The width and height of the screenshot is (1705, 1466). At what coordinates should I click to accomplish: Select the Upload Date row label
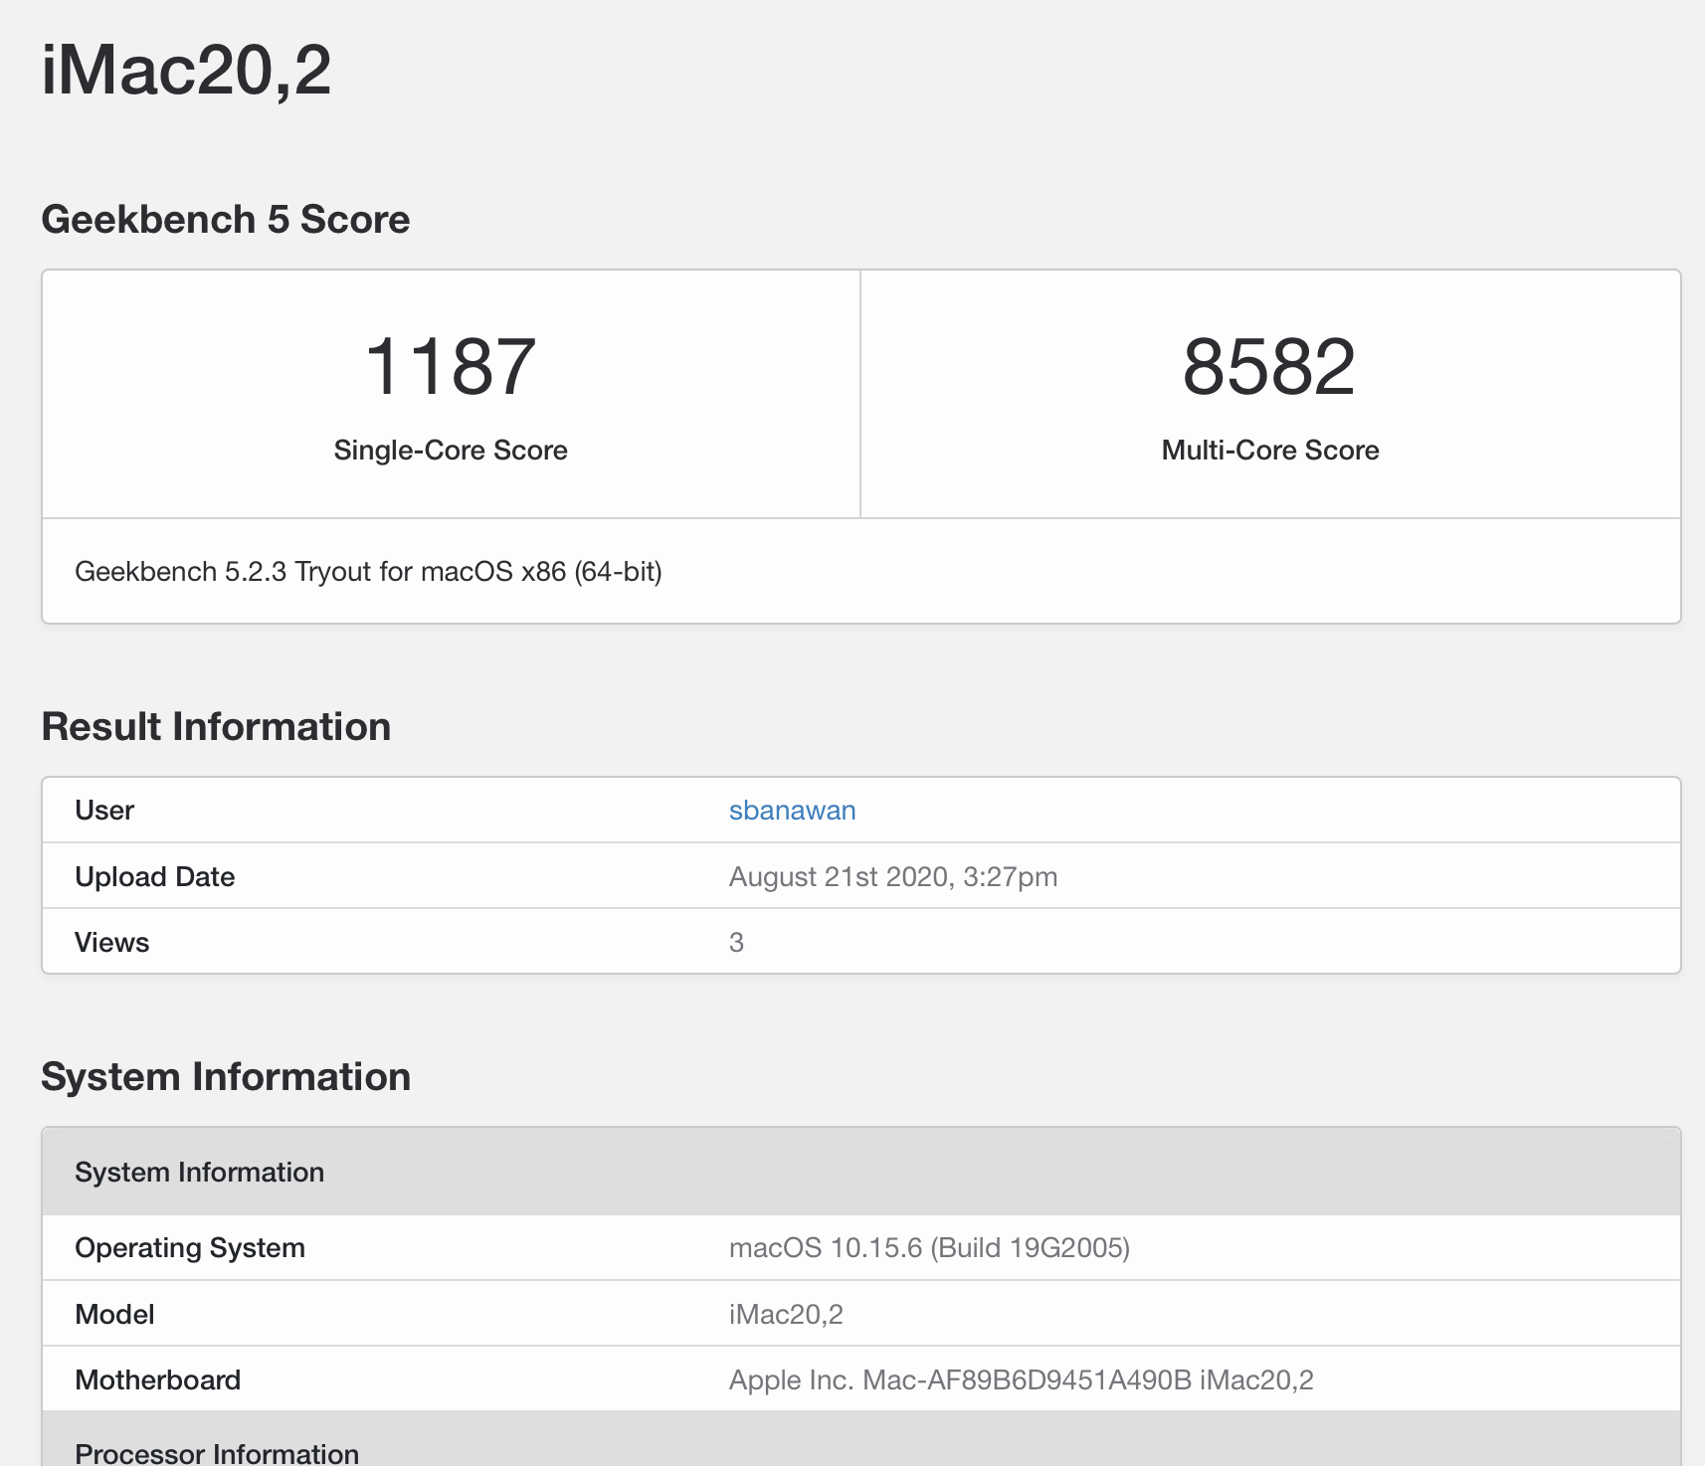tap(155, 877)
